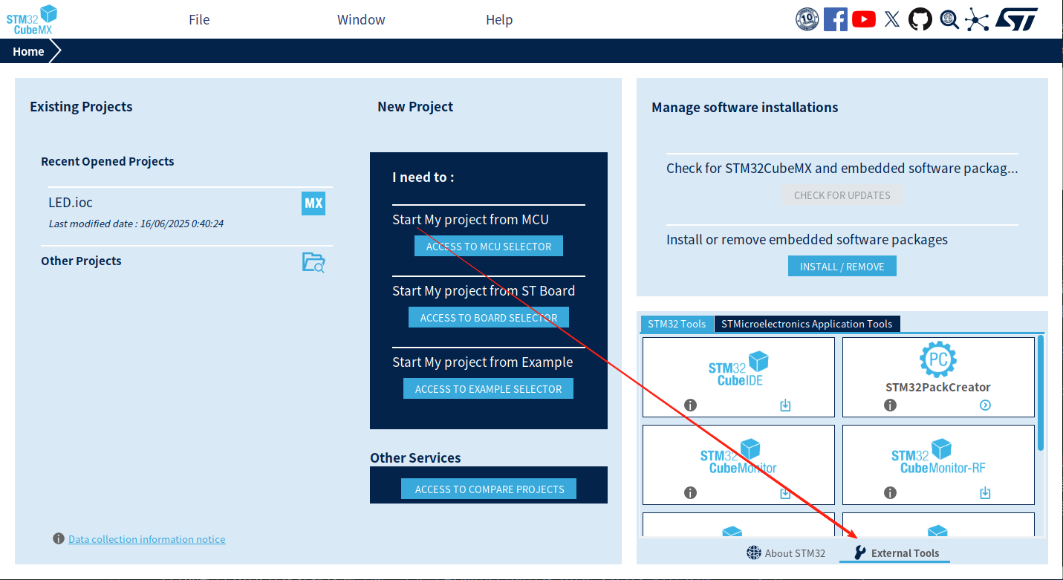Open the Help menu
This screenshot has height=580, width=1063.
pos(499,20)
